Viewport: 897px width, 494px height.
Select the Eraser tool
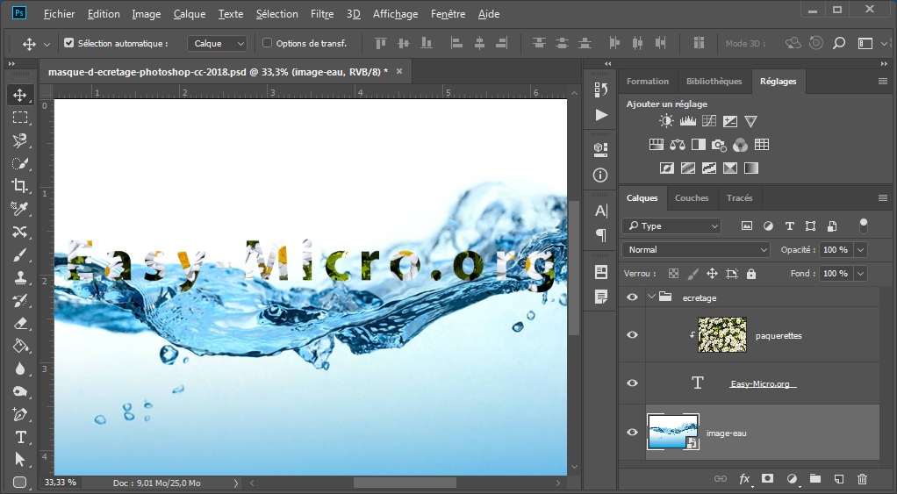[20, 323]
